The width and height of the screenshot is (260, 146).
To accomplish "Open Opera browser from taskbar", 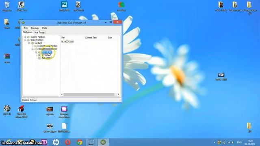I will (x=68, y=142).
